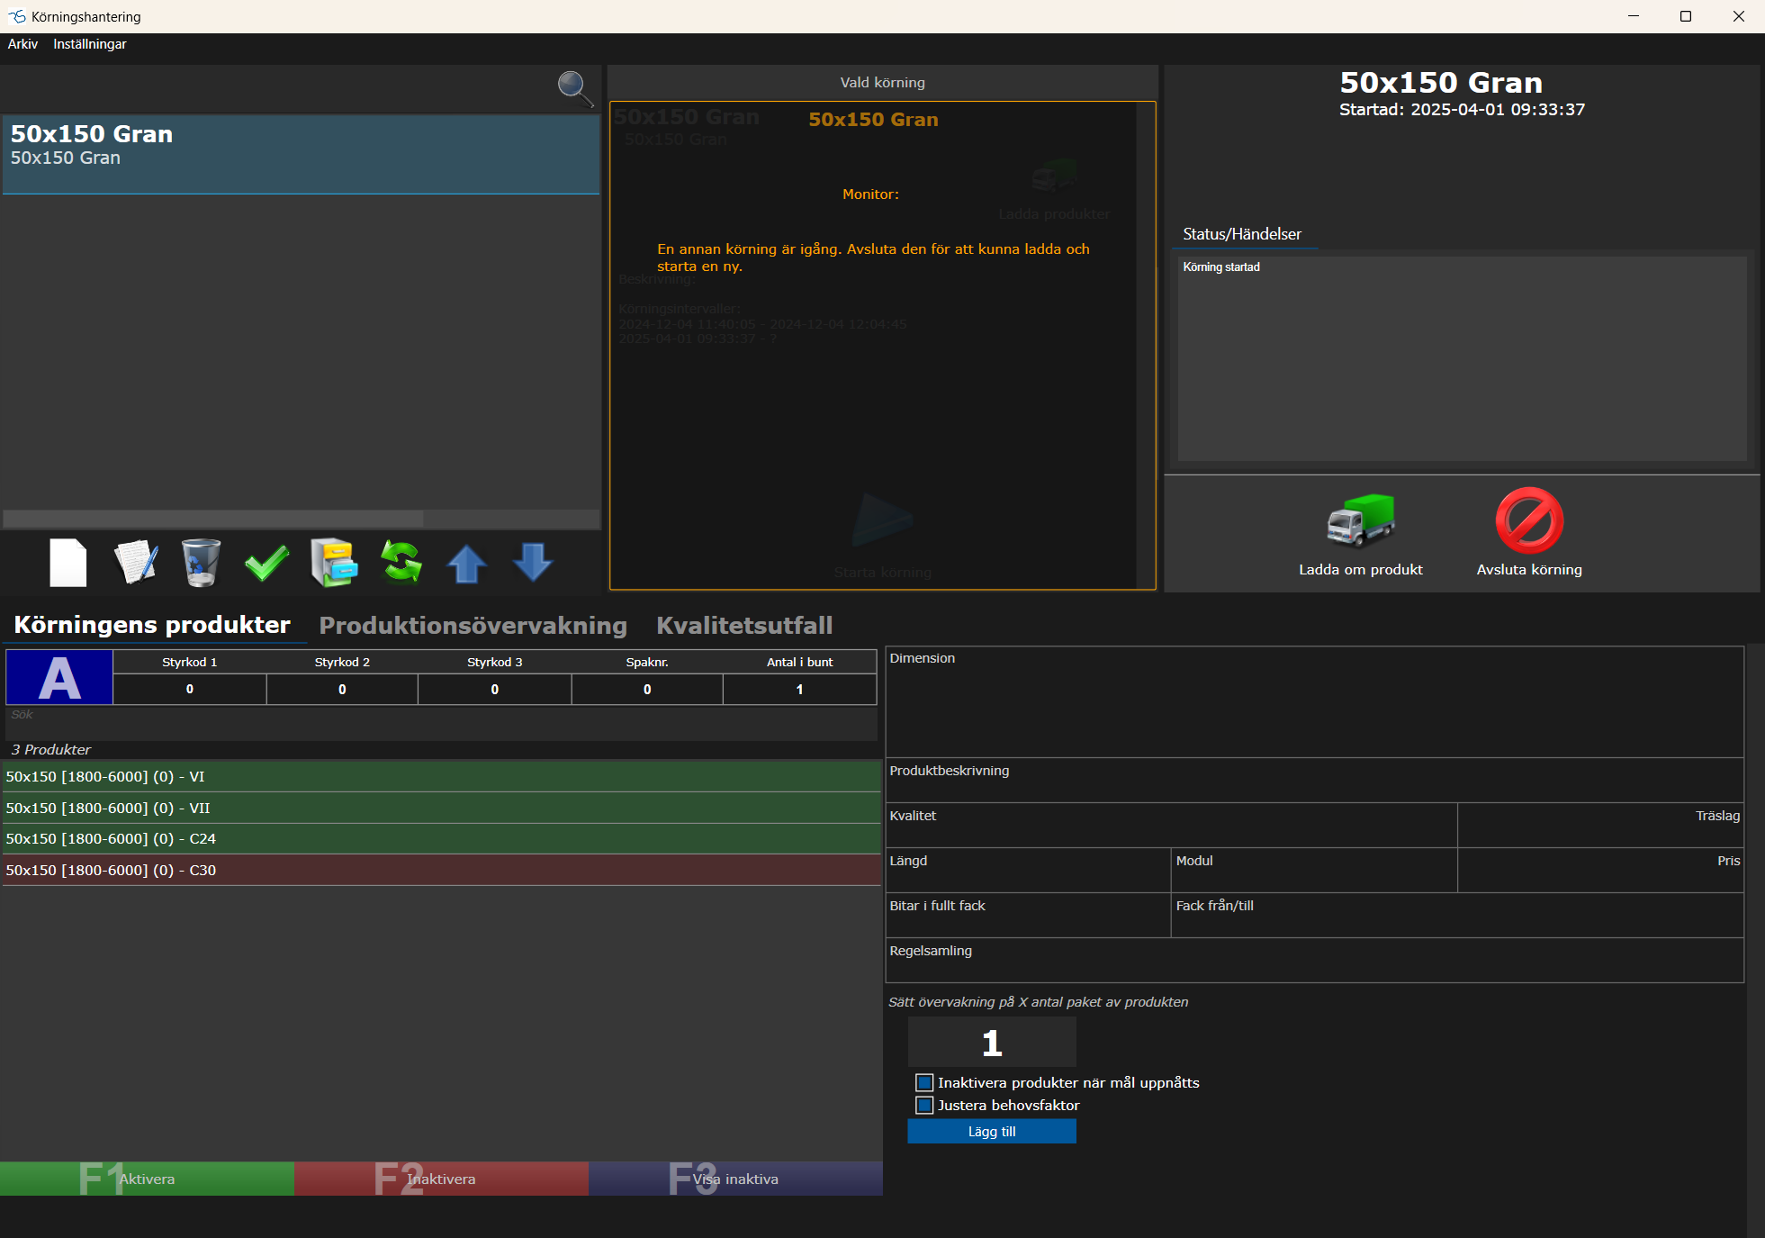Click the blank page new run icon
This screenshot has width=1765, height=1238.
coord(68,563)
